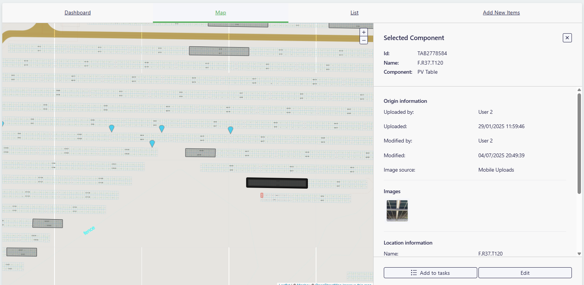Image resolution: width=584 pixels, height=285 pixels.
Task: Click the Edit button
Action: [525, 273]
